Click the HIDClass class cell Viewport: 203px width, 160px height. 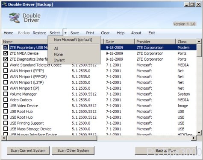[185, 134]
